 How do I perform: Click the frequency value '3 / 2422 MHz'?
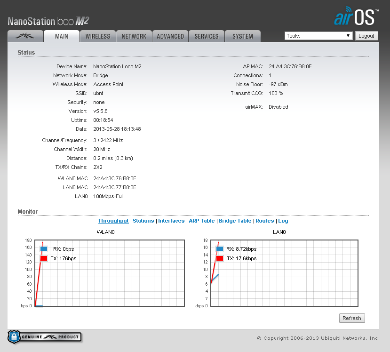coord(108,140)
